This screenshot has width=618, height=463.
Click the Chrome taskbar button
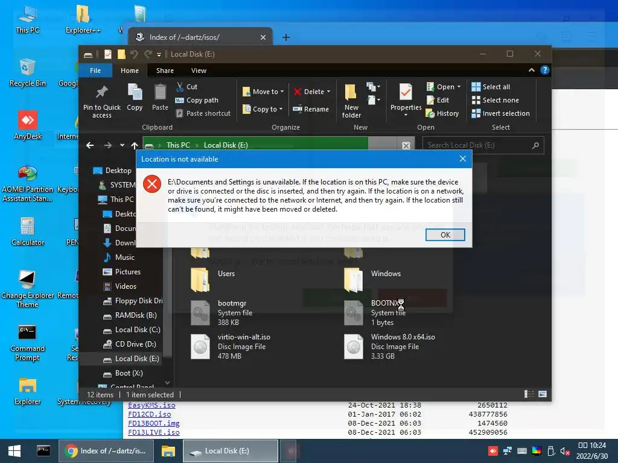click(106, 451)
